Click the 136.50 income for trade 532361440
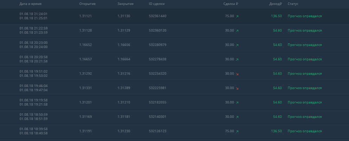The height and width of the screenshot is (141, 349). [x=276, y=16]
